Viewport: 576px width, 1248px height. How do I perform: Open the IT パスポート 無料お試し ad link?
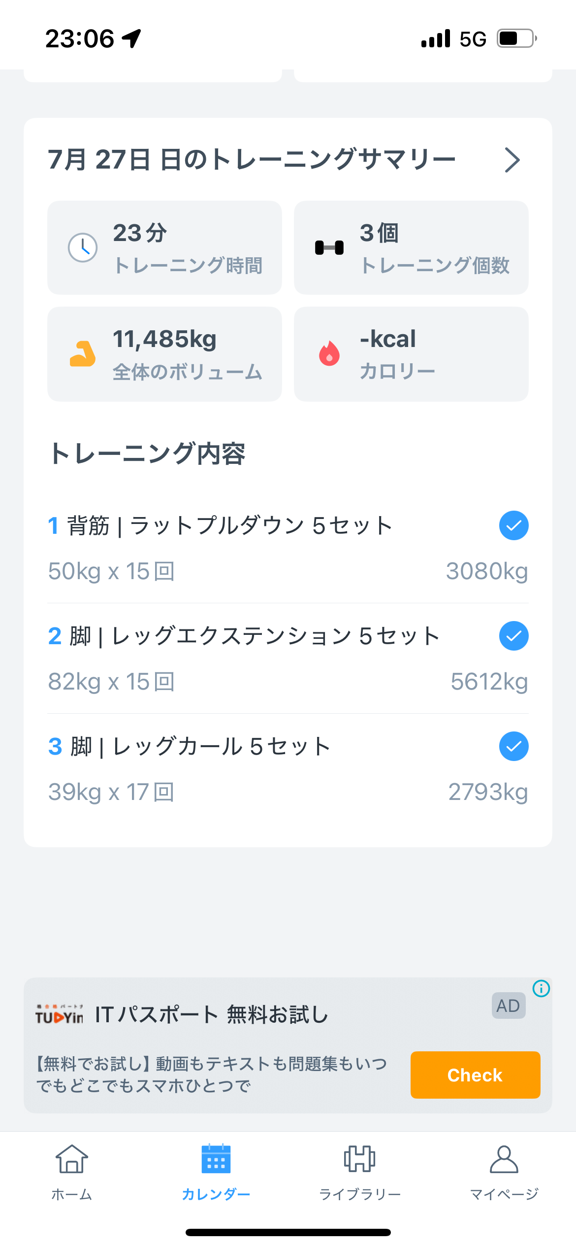212,1015
